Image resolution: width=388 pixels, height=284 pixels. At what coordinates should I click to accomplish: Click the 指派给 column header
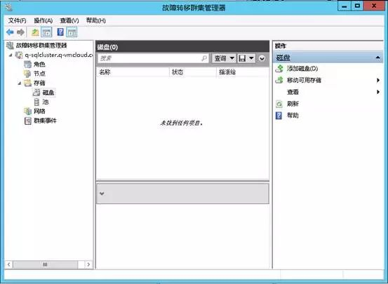click(243, 72)
